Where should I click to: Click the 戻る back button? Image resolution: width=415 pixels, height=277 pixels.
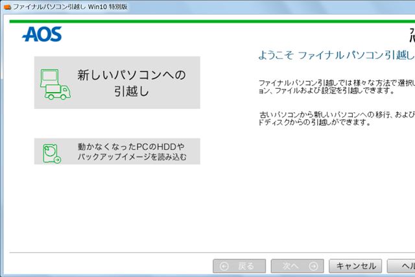239,266
